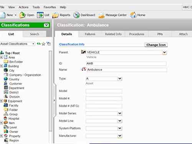Screen dimensions: 192x144
Task: Open the View menu
Action: pos(12,7)
